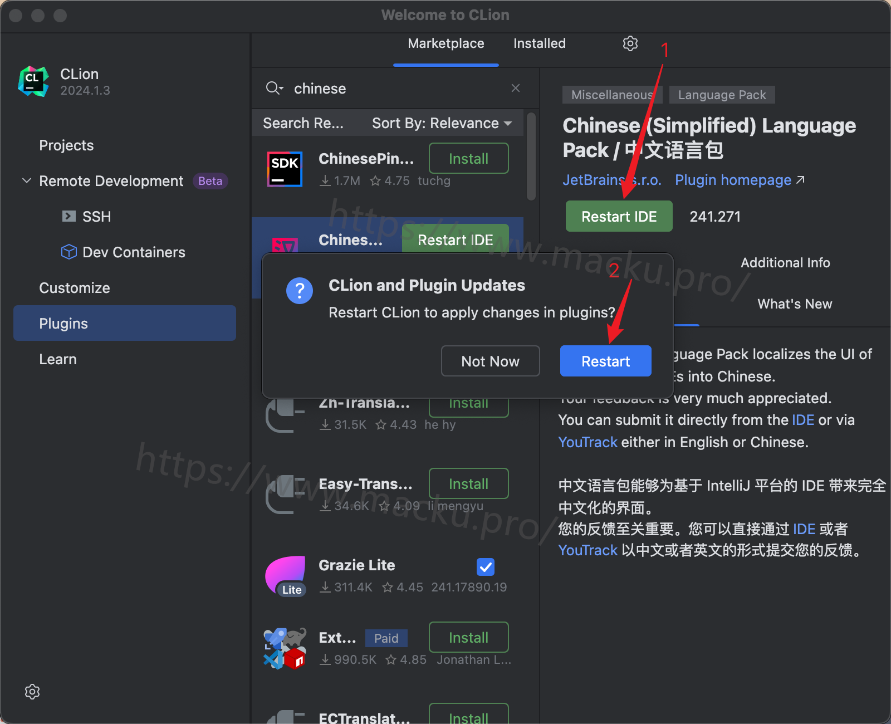
Task: Click Not Now in the dialog
Action: point(490,361)
